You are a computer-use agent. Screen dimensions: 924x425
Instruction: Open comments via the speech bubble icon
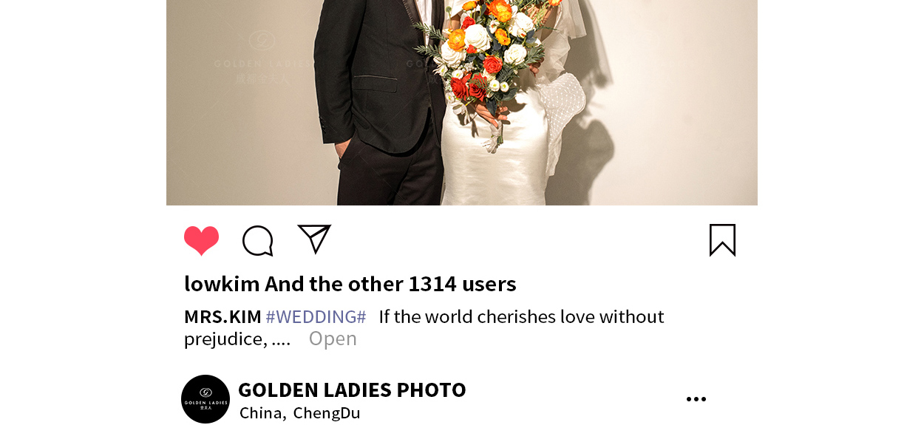(258, 241)
